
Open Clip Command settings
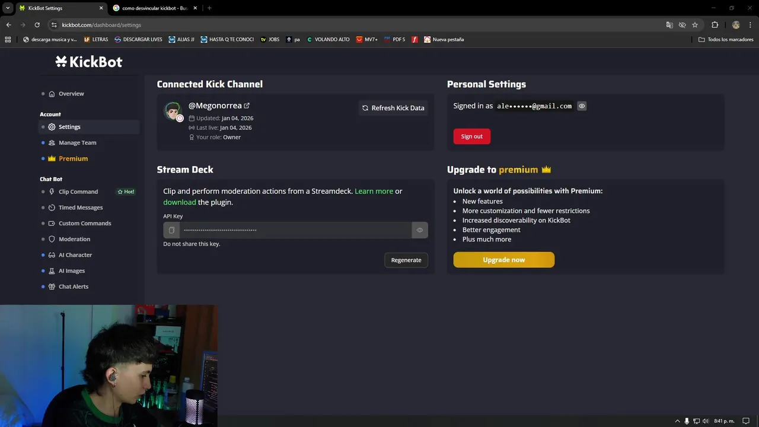tap(78, 192)
